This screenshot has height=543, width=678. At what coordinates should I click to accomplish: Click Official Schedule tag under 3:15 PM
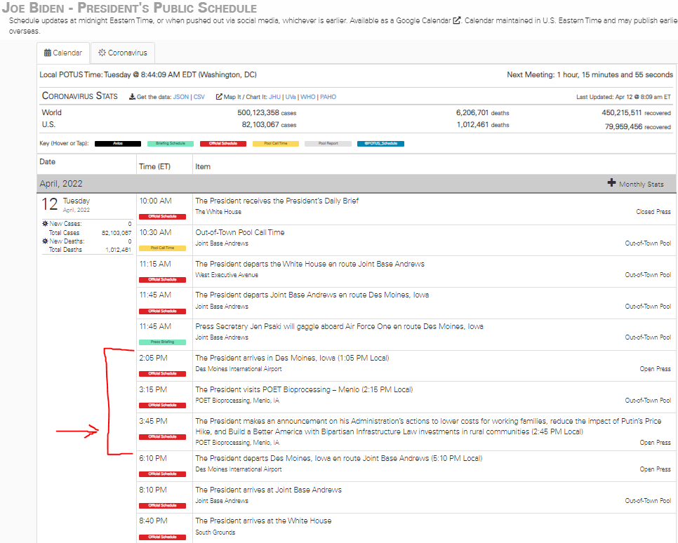click(162, 405)
